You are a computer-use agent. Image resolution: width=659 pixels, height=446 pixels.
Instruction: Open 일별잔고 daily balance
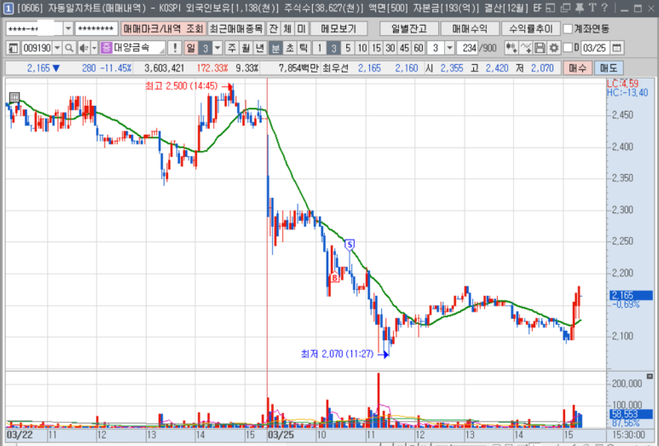tap(409, 29)
